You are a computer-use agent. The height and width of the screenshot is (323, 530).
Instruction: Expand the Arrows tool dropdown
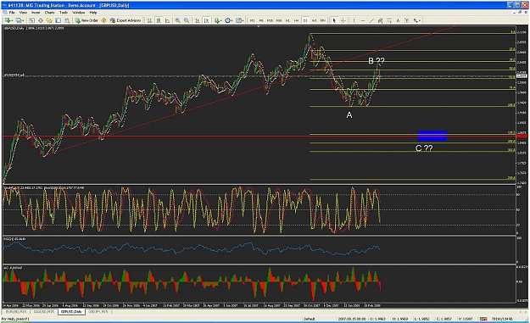click(420, 21)
